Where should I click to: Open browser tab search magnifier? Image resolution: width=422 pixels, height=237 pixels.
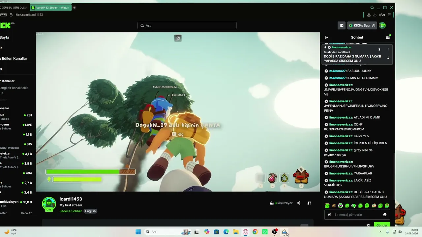(372, 8)
